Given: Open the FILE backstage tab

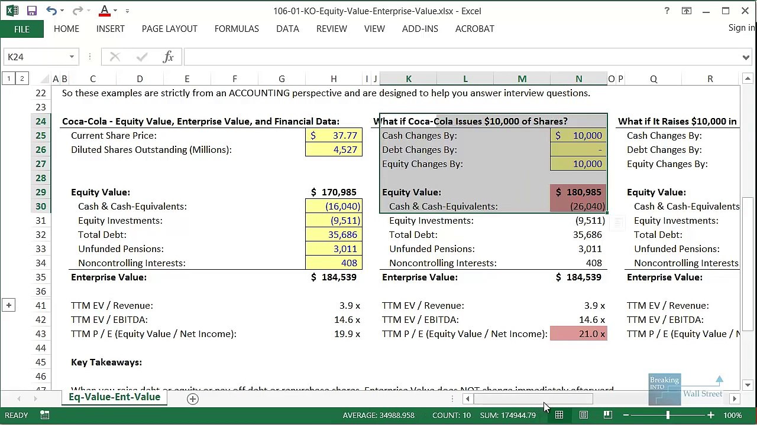Looking at the screenshot, I should point(21,29).
